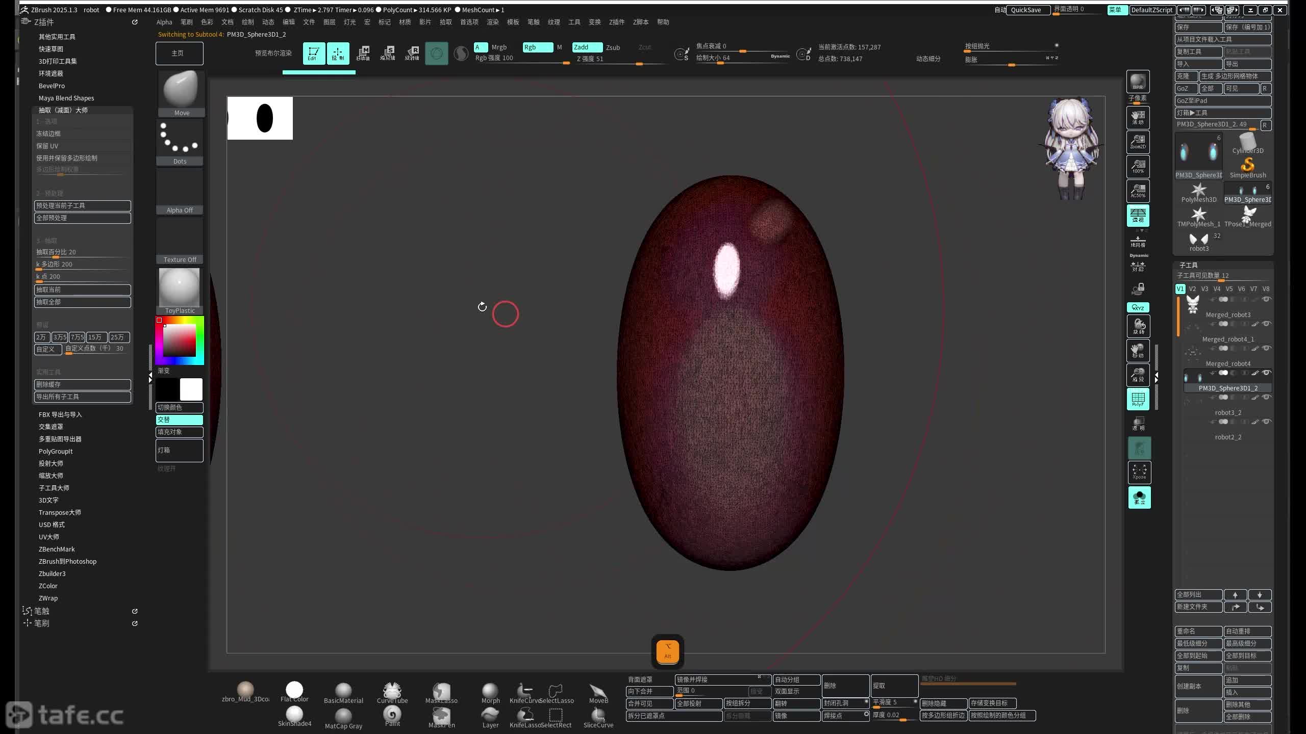The image size is (1306, 734).
Task: Click the 填充对象 fill object button
Action: (x=180, y=432)
